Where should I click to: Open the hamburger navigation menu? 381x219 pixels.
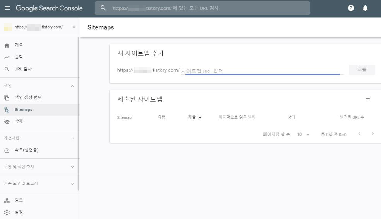[7, 8]
